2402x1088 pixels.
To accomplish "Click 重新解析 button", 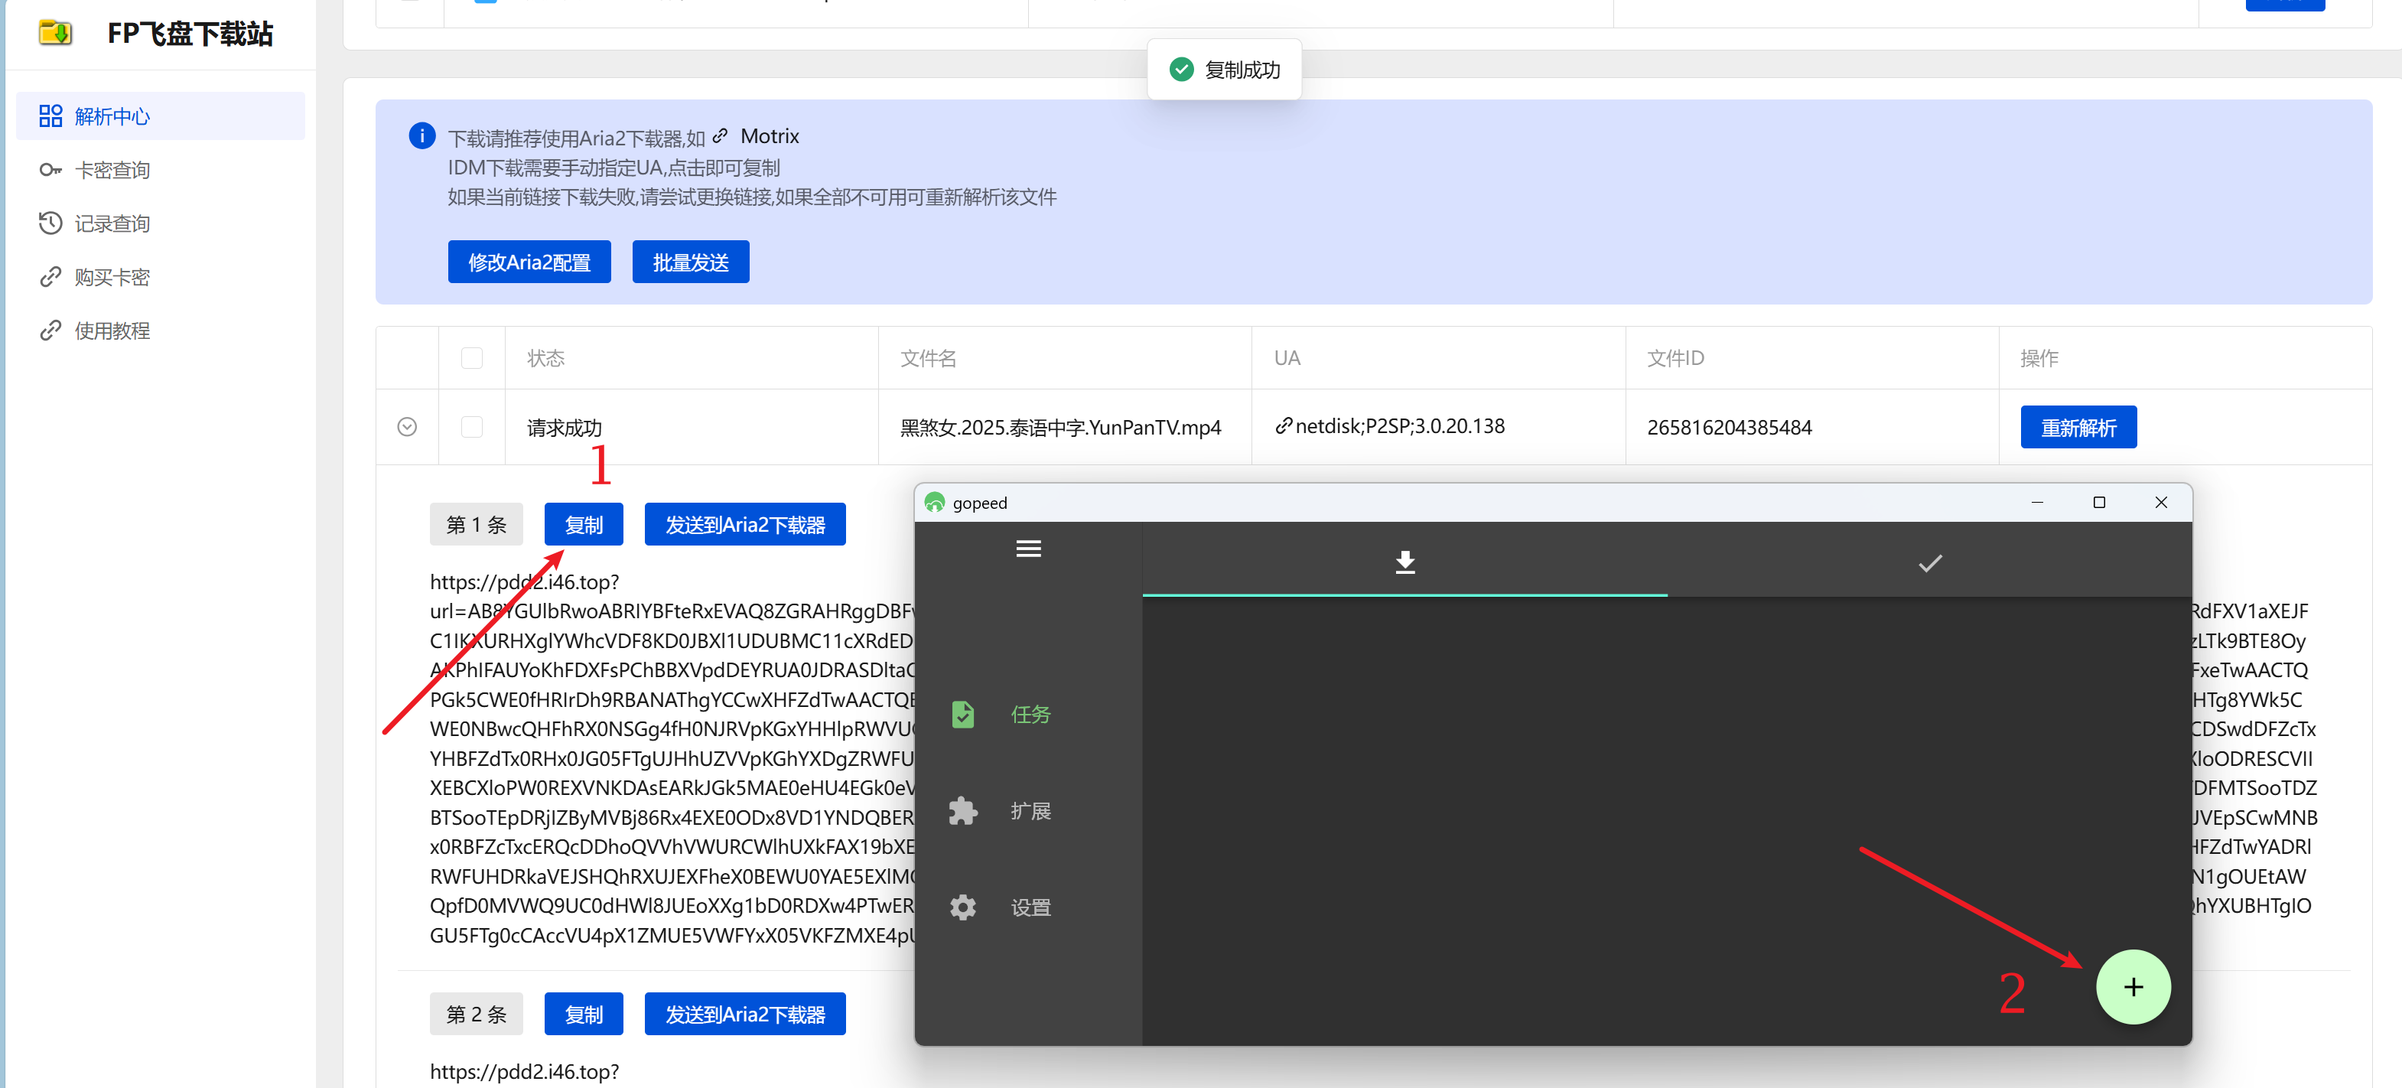I will [x=2078, y=427].
